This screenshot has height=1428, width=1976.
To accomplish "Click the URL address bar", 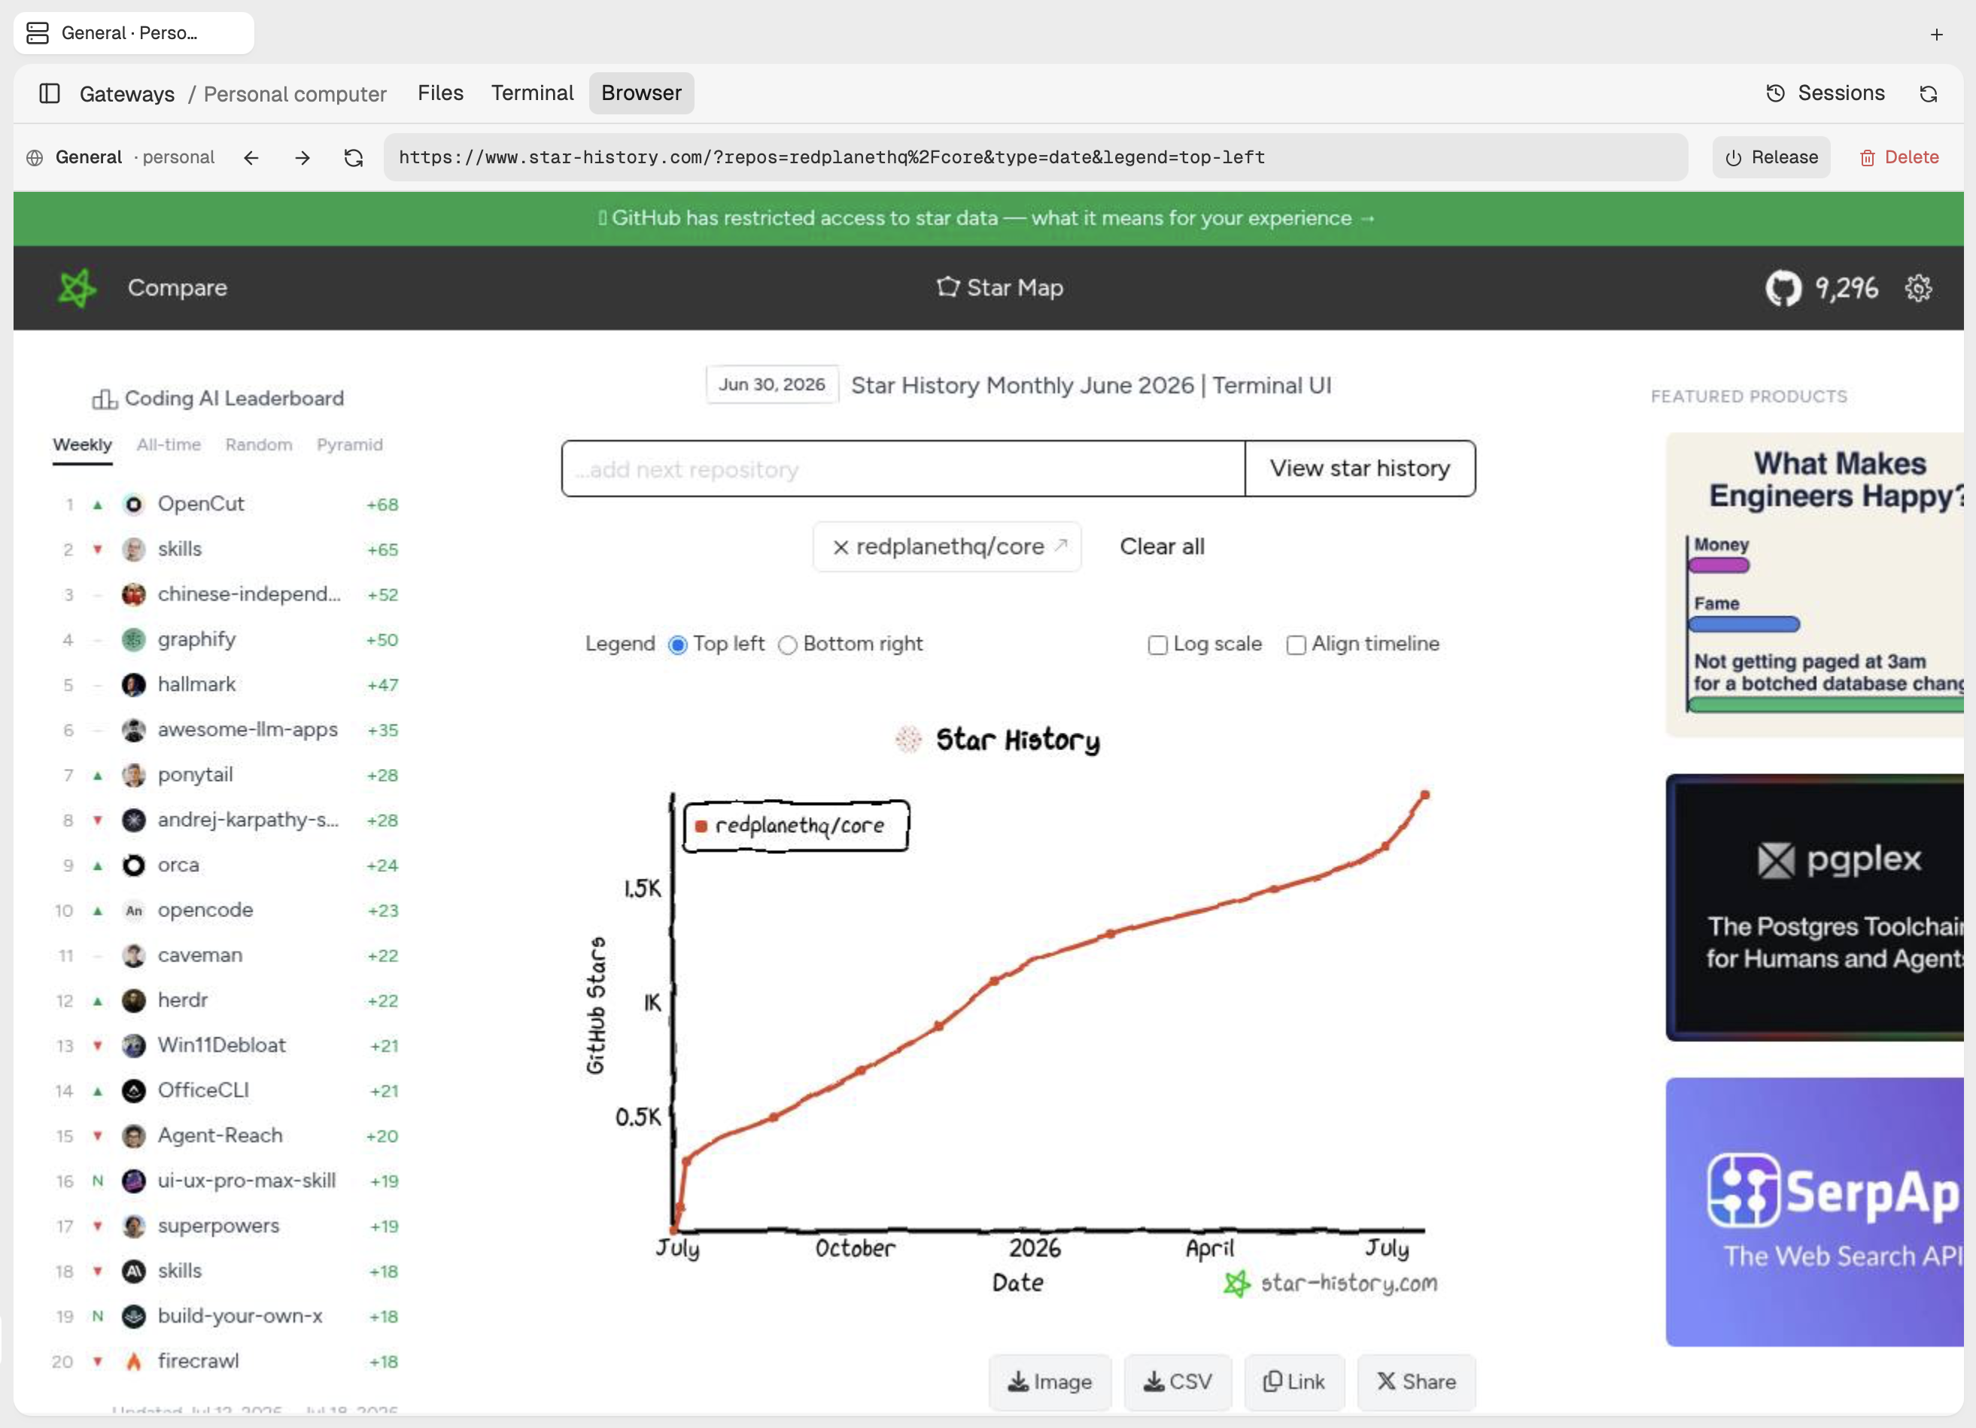I will point(1035,158).
